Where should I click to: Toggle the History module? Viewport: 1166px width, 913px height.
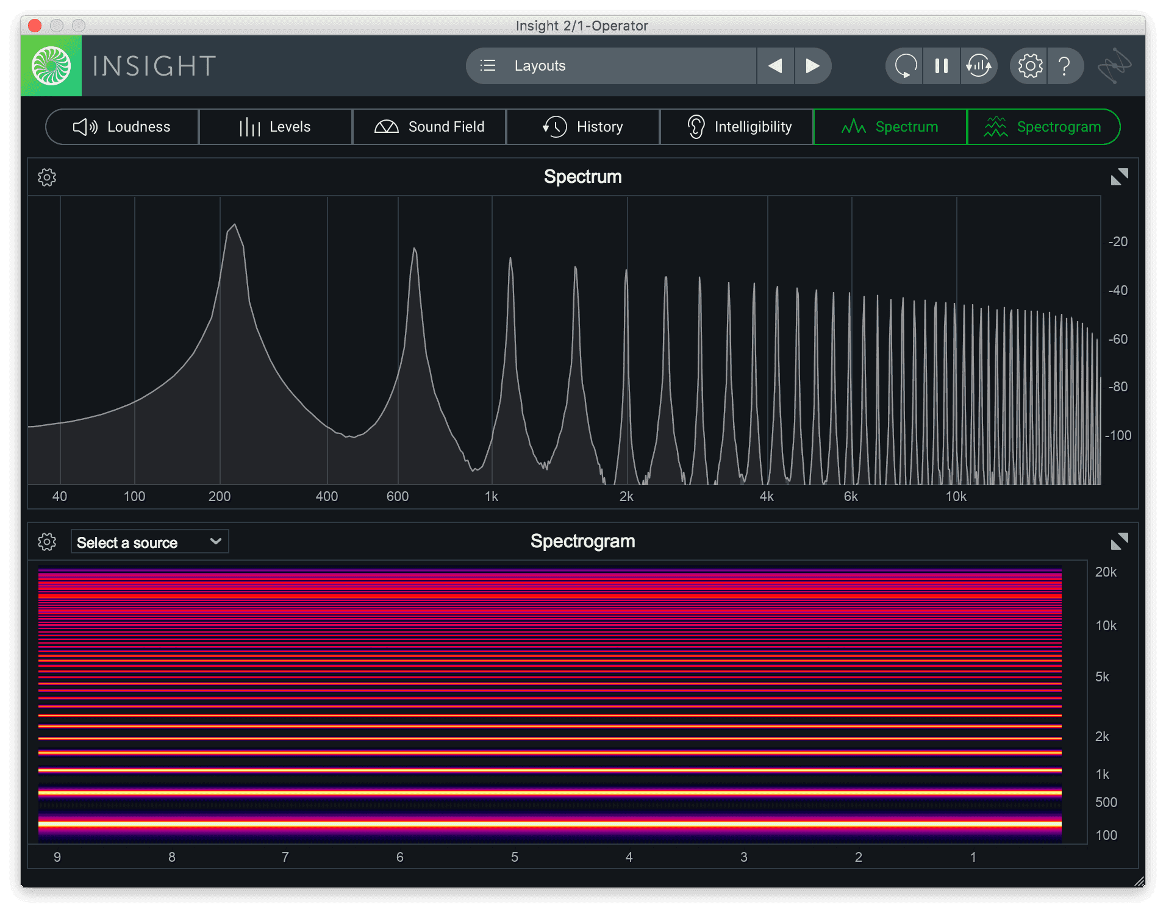(x=583, y=127)
